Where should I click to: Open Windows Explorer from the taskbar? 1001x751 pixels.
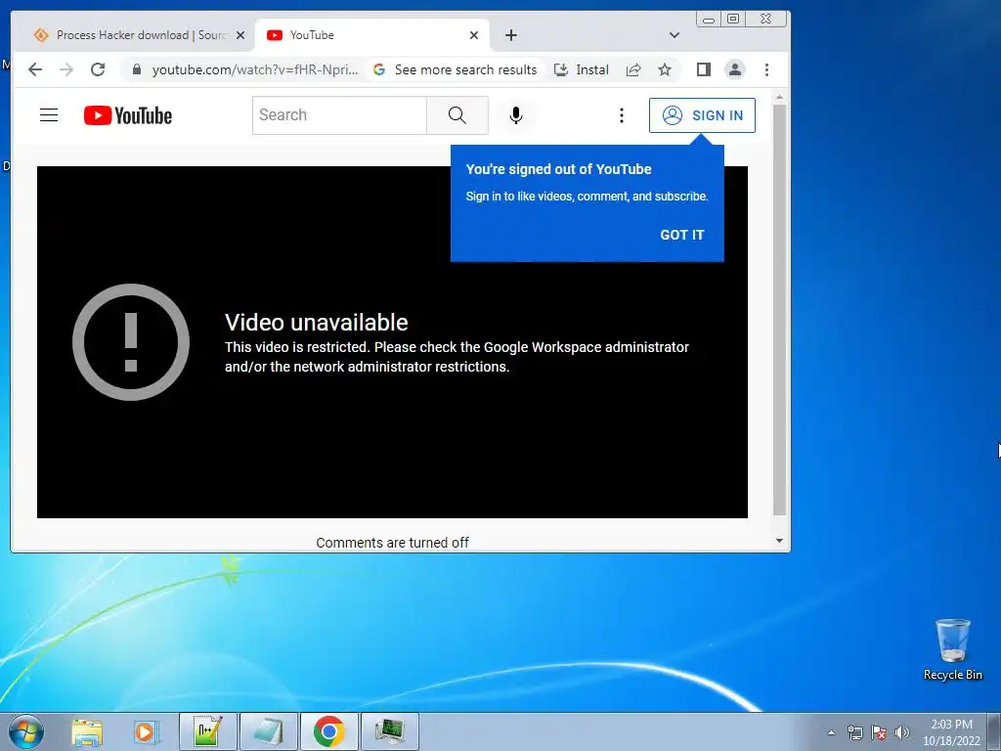(87, 731)
